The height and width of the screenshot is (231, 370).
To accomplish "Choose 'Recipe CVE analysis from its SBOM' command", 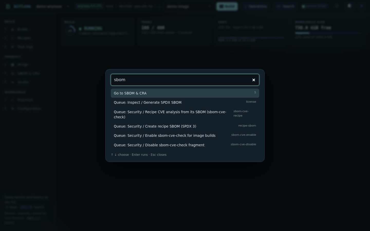I will click(x=185, y=114).
